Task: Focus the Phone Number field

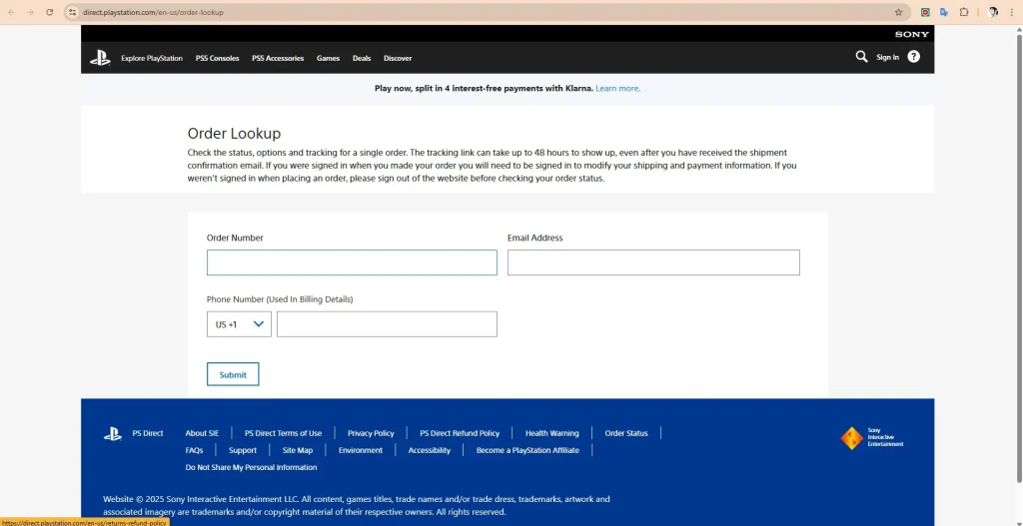Action: pyautogui.click(x=387, y=324)
